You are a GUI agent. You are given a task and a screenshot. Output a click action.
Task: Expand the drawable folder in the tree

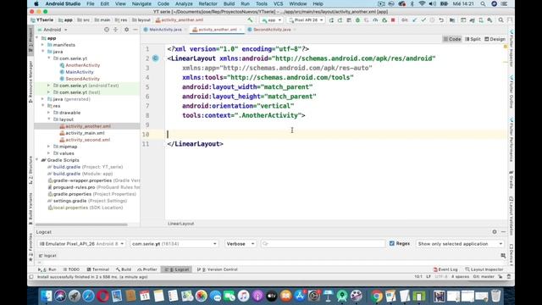tap(49, 113)
